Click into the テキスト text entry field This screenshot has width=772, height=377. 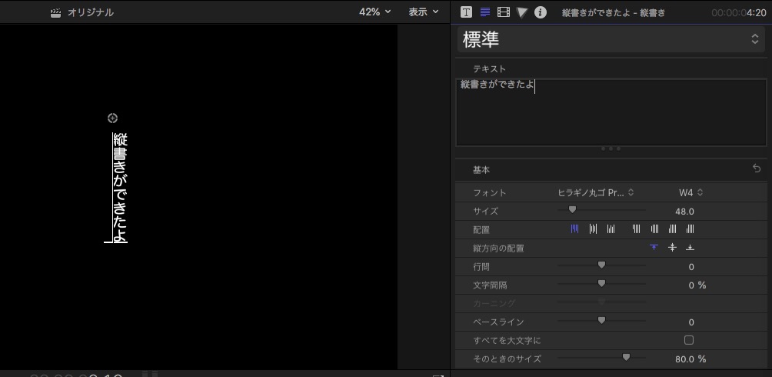[611, 112]
